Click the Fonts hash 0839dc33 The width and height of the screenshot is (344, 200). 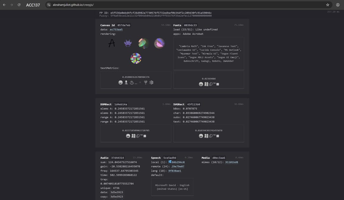point(190,25)
